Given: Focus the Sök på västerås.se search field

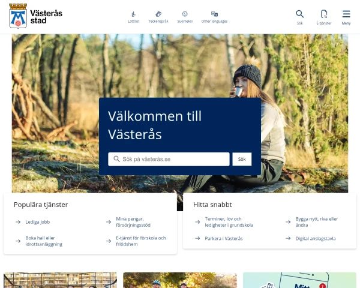Looking at the screenshot, I should pos(169,159).
